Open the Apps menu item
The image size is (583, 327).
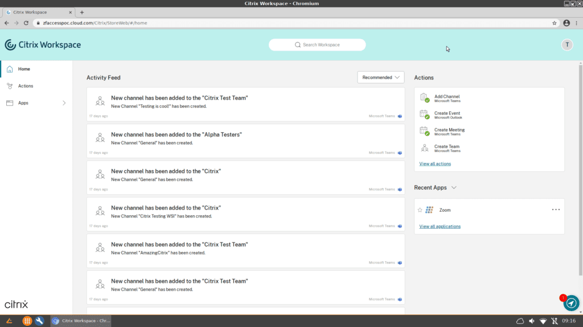pyautogui.click(x=36, y=103)
